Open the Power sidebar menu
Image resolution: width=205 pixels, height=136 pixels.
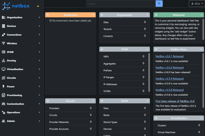[21, 87]
